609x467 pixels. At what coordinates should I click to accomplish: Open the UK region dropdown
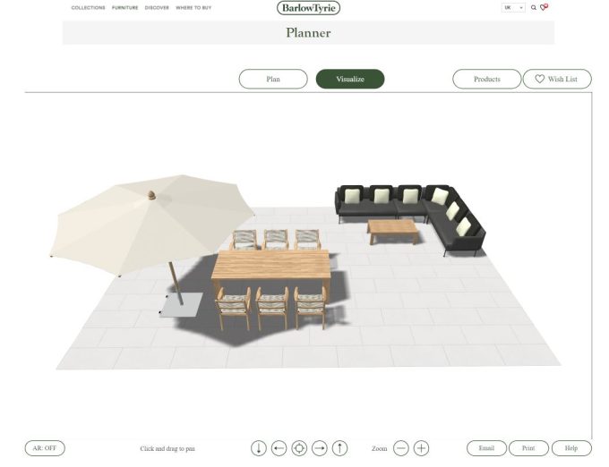514,7
